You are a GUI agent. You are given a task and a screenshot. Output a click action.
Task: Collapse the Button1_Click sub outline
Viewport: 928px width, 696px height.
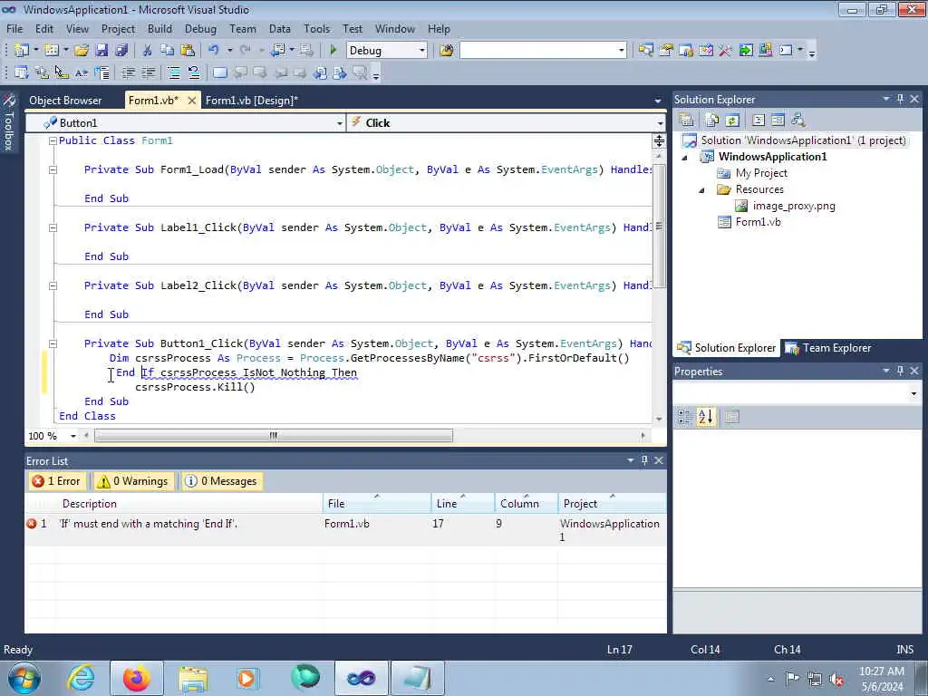click(53, 343)
